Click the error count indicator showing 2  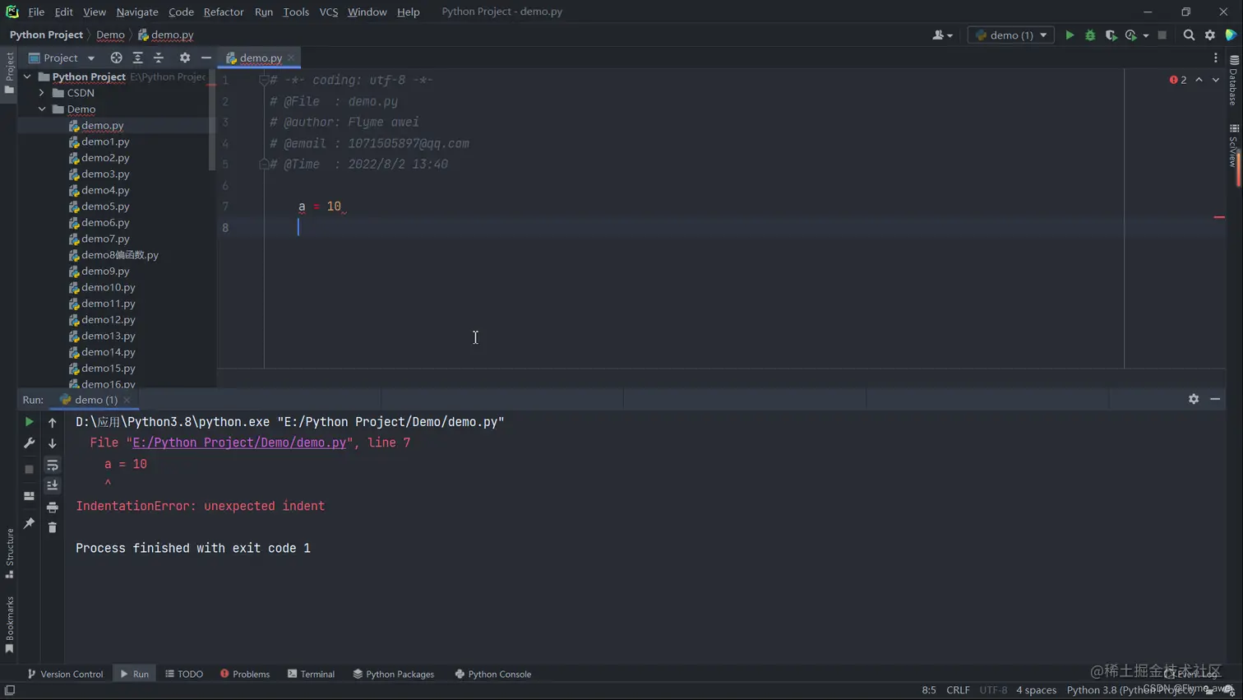pos(1178,80)
